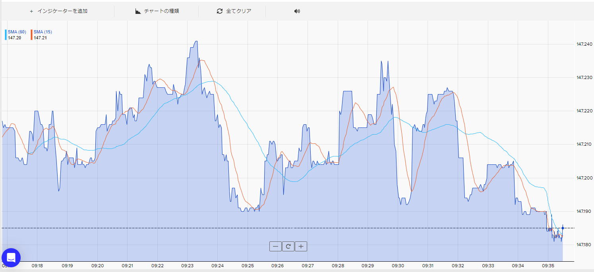594x272 pixels.
Task: Click the SMA (60) value 147.20
Action: point(14,38)
